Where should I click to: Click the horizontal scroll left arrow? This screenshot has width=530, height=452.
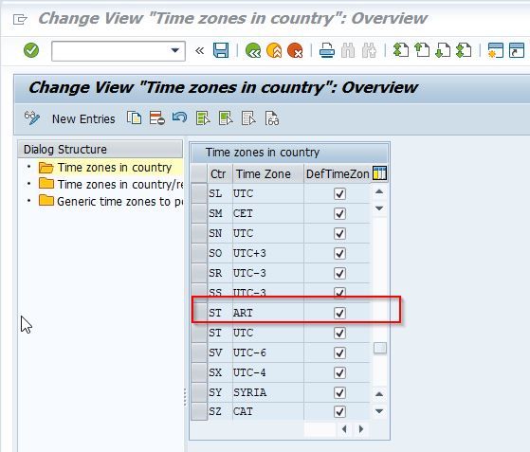click(x=344, y=429)
